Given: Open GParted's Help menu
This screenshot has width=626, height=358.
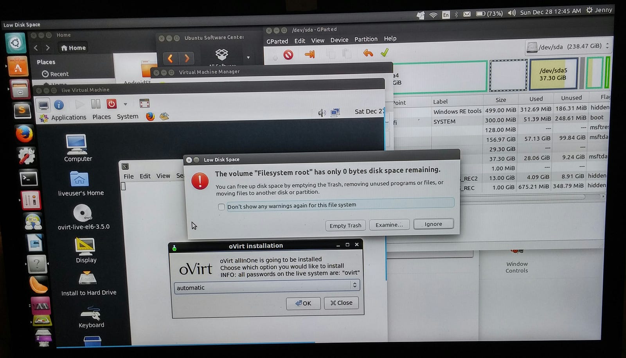Looking at the screenshot, I should click(390, 38).
